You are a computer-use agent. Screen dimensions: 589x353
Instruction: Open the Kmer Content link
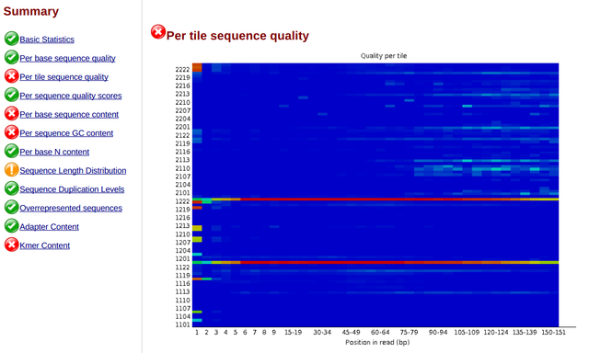coord(45,245)
